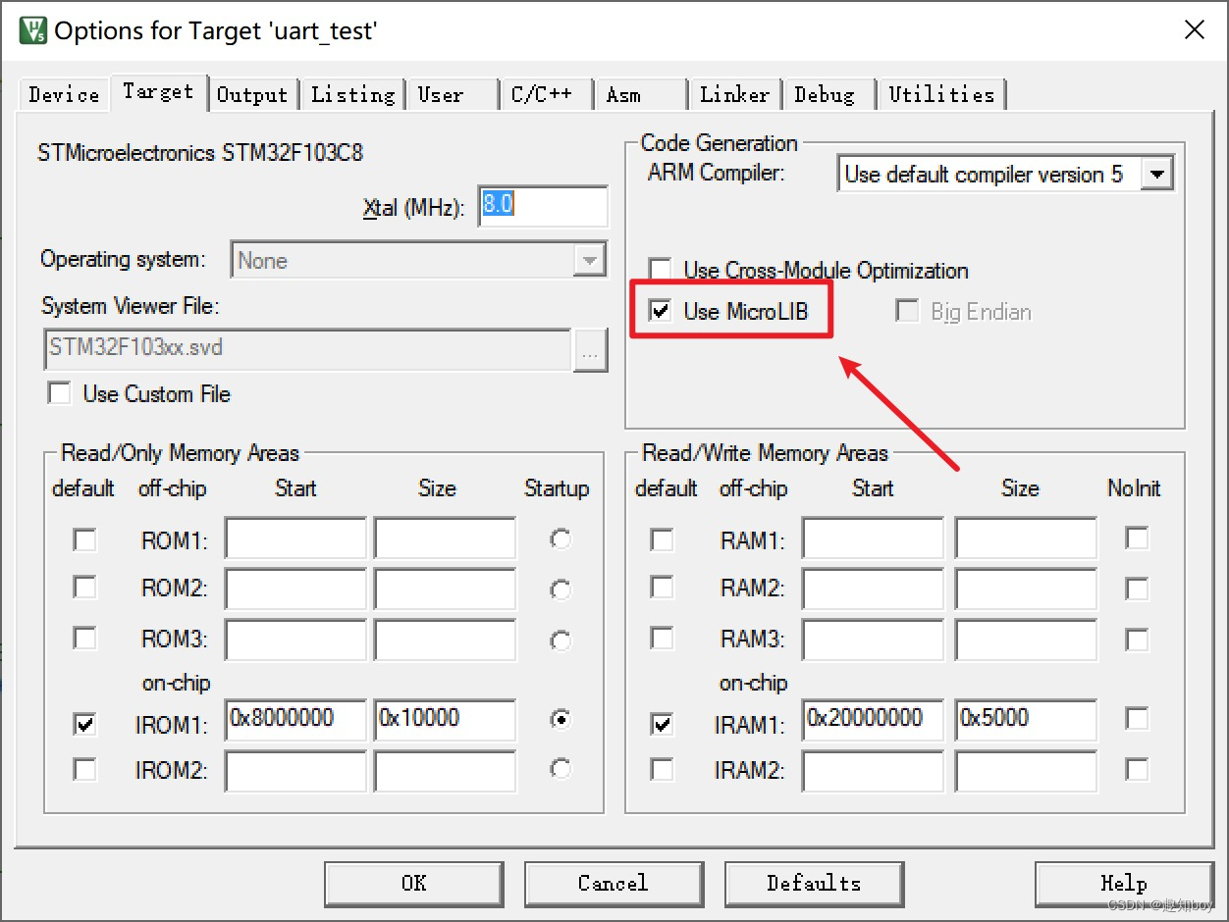This screenshot has height=922, width=1229.
Task: Click the ROM1 Start field
Action: click(295, 538)
